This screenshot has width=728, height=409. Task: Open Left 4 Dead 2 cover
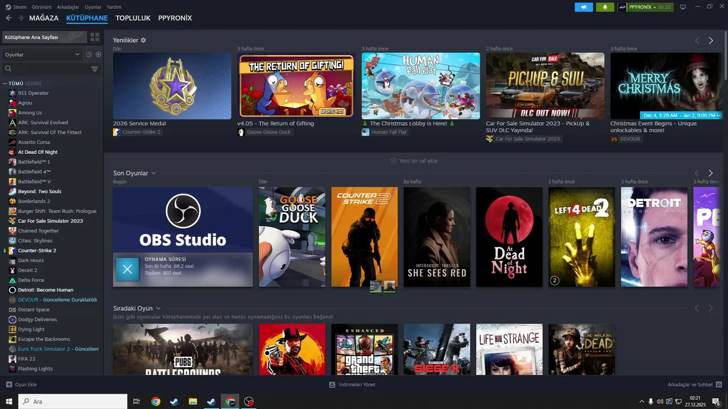point(582,237)
